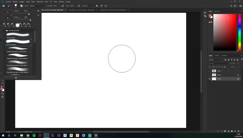
Task: Click the Spotify taskbar icon
Action: (34, 135)
